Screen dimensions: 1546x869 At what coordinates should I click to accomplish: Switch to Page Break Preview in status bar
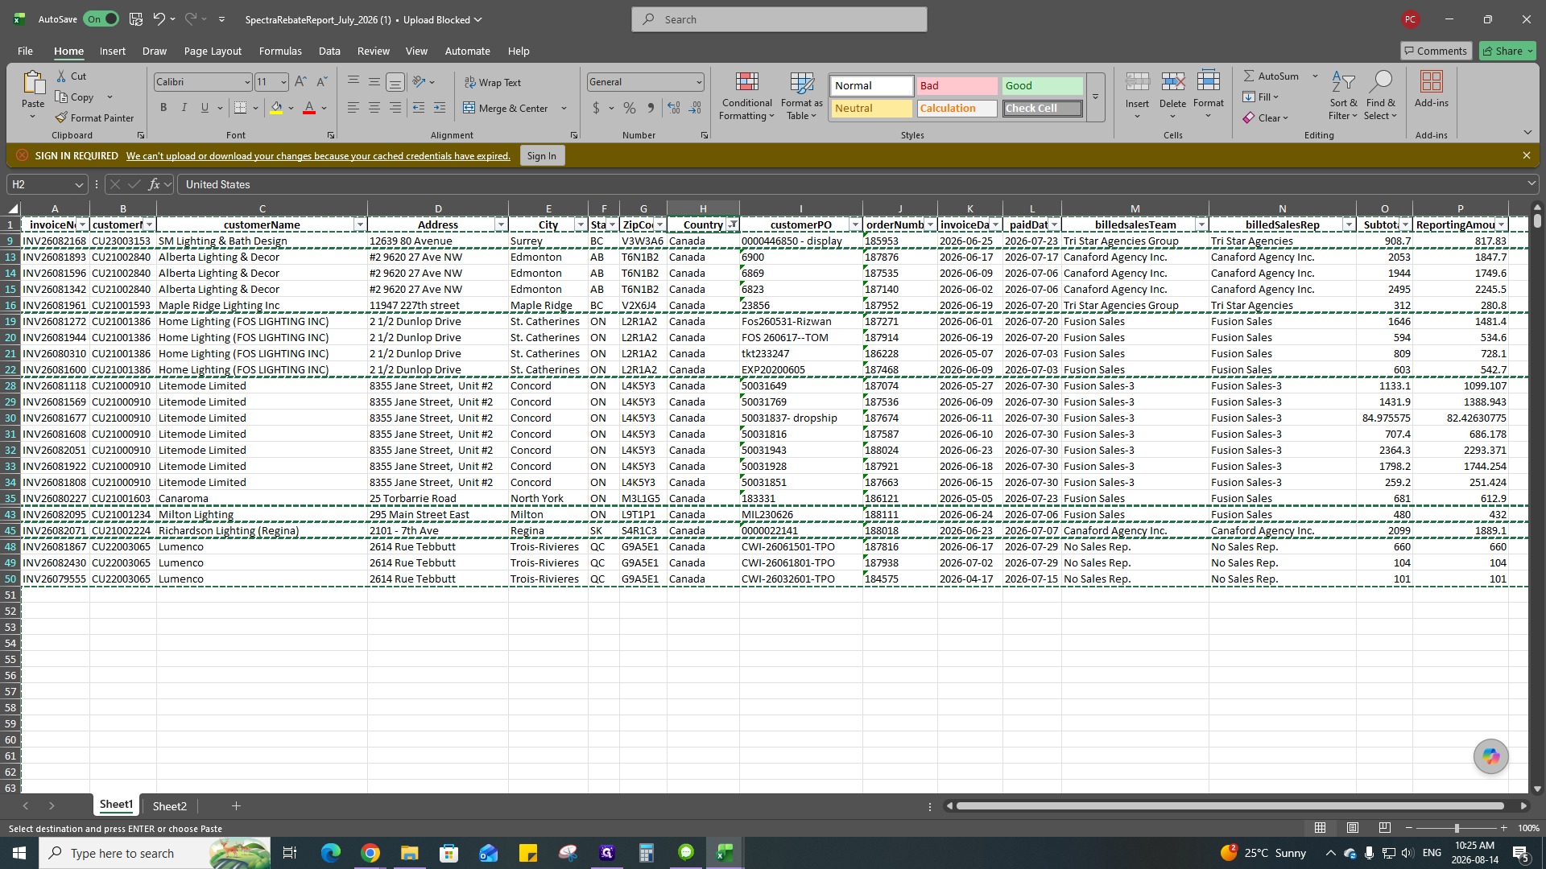point(1385,827)
